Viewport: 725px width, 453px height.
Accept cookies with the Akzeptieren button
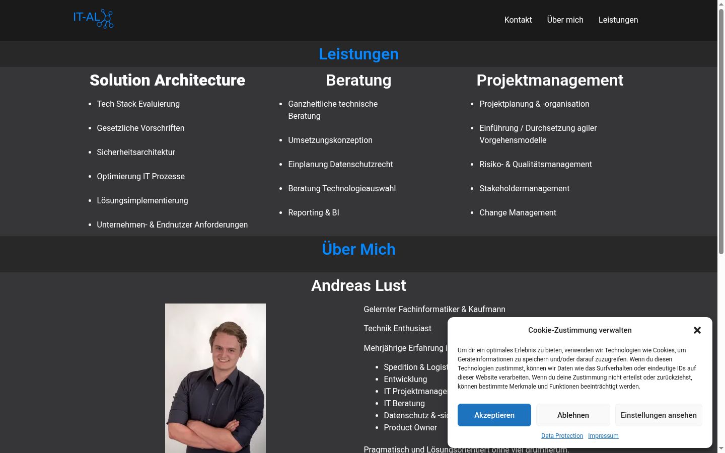(x=494, y=415)
